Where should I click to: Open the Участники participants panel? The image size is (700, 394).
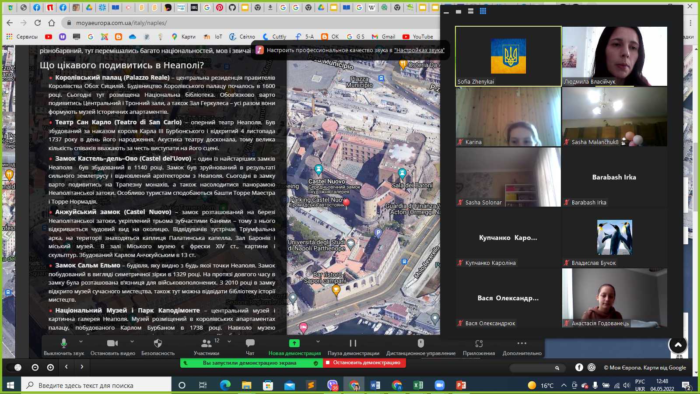(206, 344)
